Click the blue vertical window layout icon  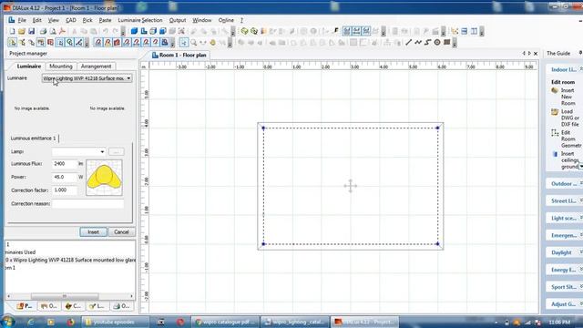(474, 31)
